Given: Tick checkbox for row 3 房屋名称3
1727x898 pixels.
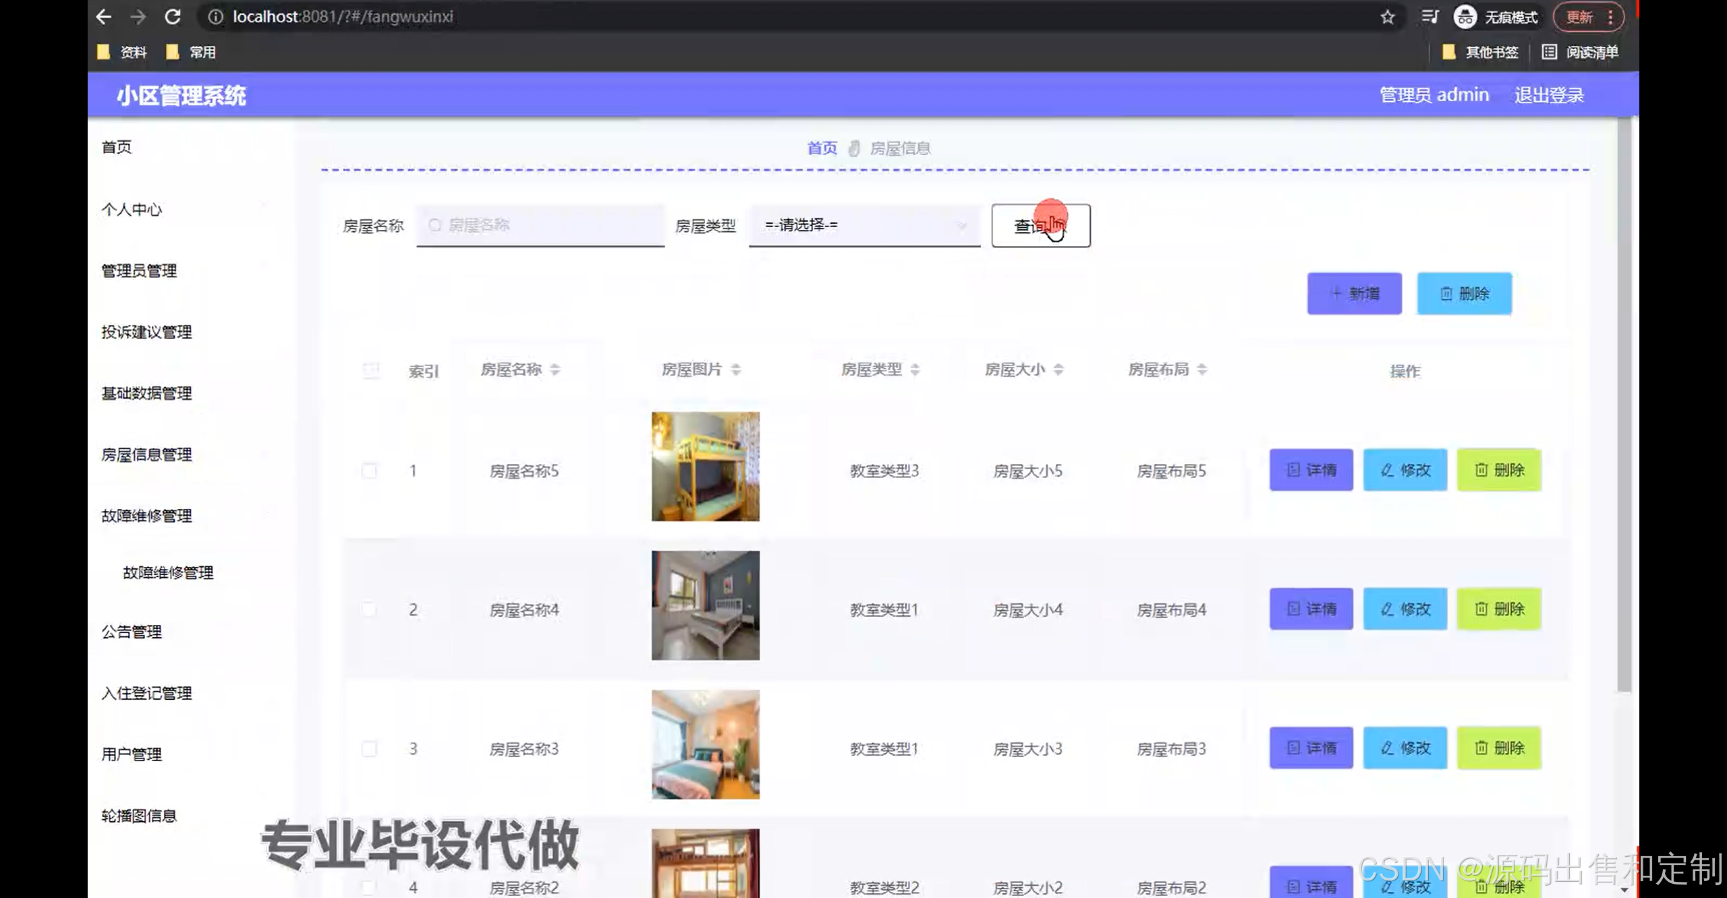Looking at the screenshot, I should click(369, 748).
